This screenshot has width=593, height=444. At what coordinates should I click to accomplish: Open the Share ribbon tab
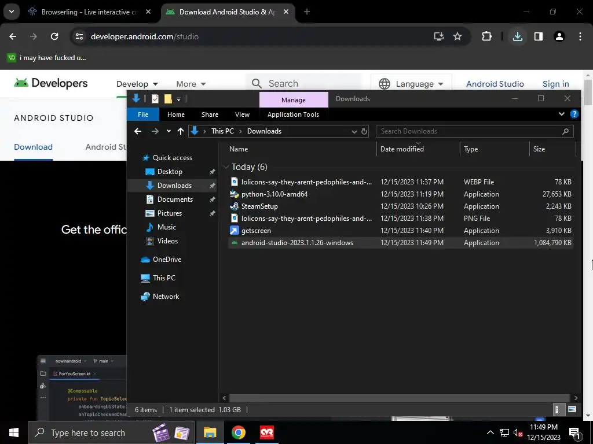(x=210, y=114)
